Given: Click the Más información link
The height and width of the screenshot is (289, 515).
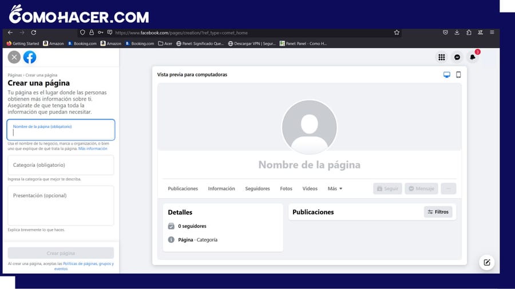Looking at the screenshot, I should 93,148.
